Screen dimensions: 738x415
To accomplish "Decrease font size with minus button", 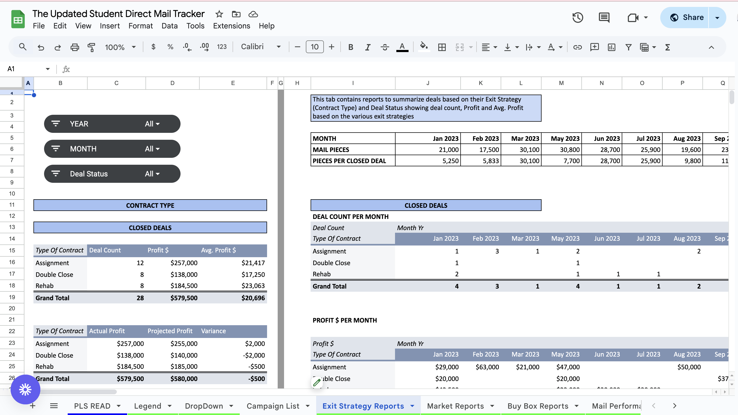I will click(x=297, y=47).
